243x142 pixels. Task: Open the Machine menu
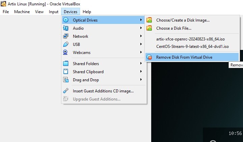(22, 12)
